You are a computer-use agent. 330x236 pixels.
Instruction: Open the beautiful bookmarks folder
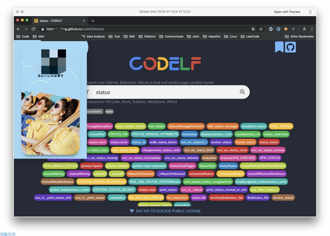[x=211, y=36]
